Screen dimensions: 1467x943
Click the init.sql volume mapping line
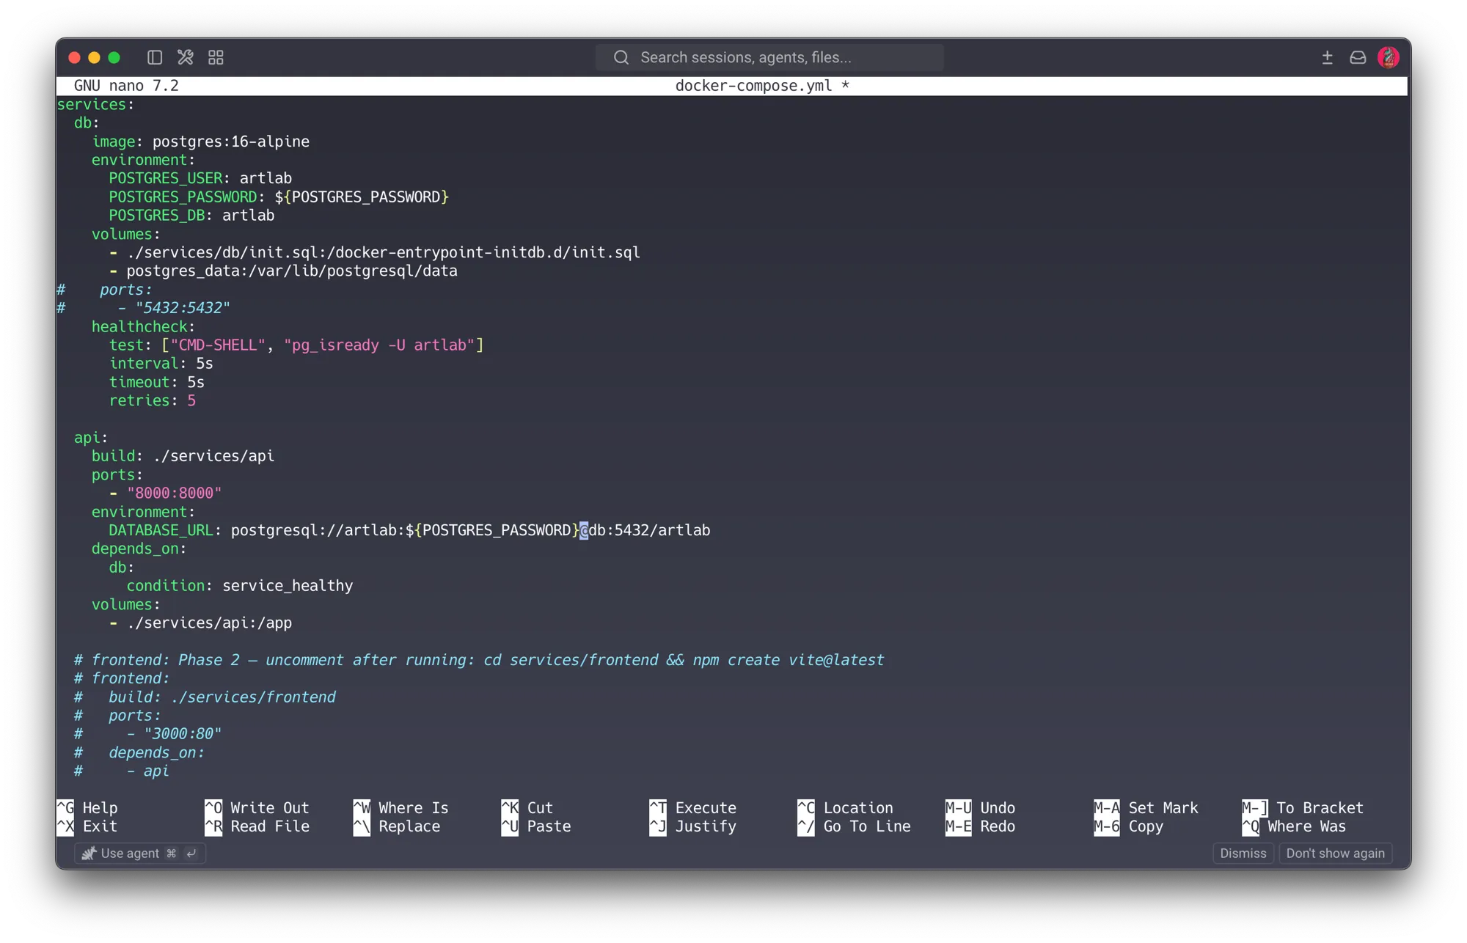pyautogui.click(x=375, y=252)
